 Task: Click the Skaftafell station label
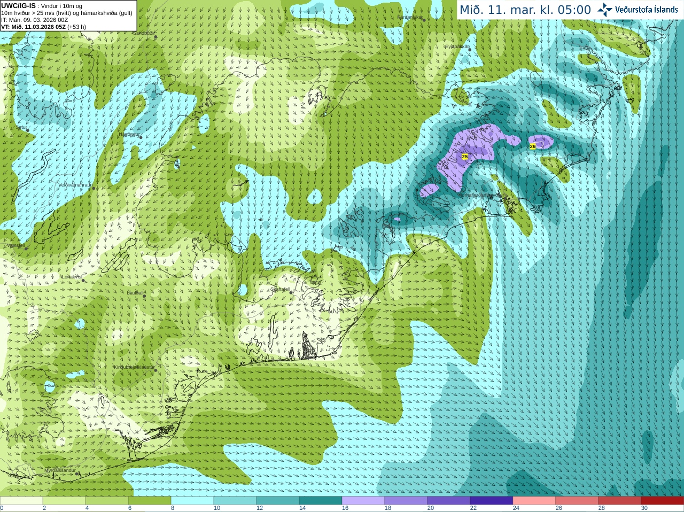click(280, 289)
